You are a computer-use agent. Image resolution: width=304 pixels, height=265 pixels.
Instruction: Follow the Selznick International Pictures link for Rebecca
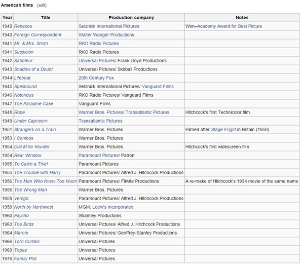[x=109, y=26]
